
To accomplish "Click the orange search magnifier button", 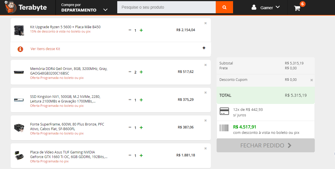I will tap(224, 7).
